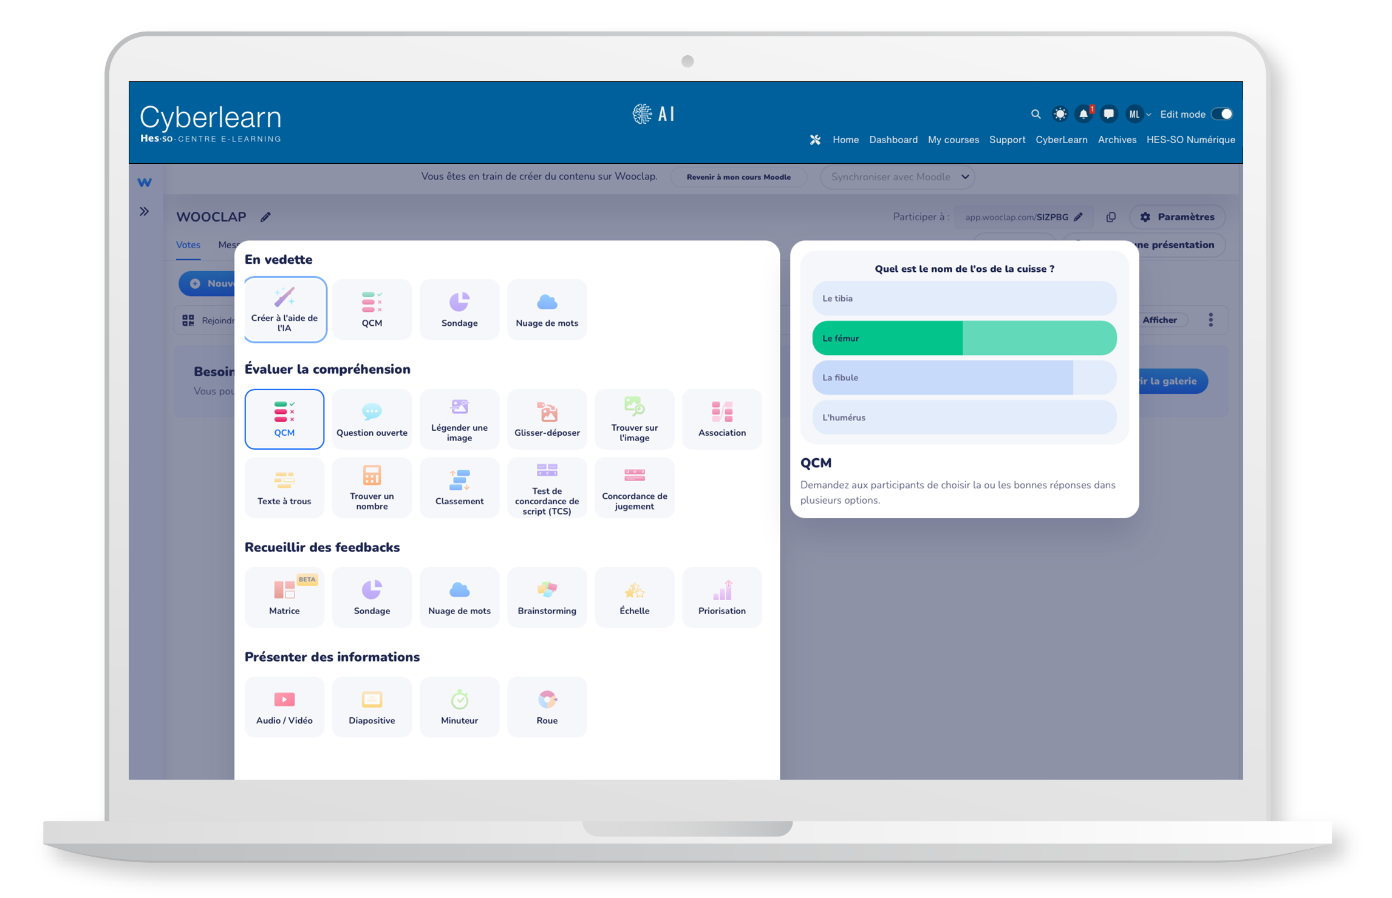Viewport: 1392px width, 898px height.
Task: Select the Texte à trous tile
Action: click(284, 488)
